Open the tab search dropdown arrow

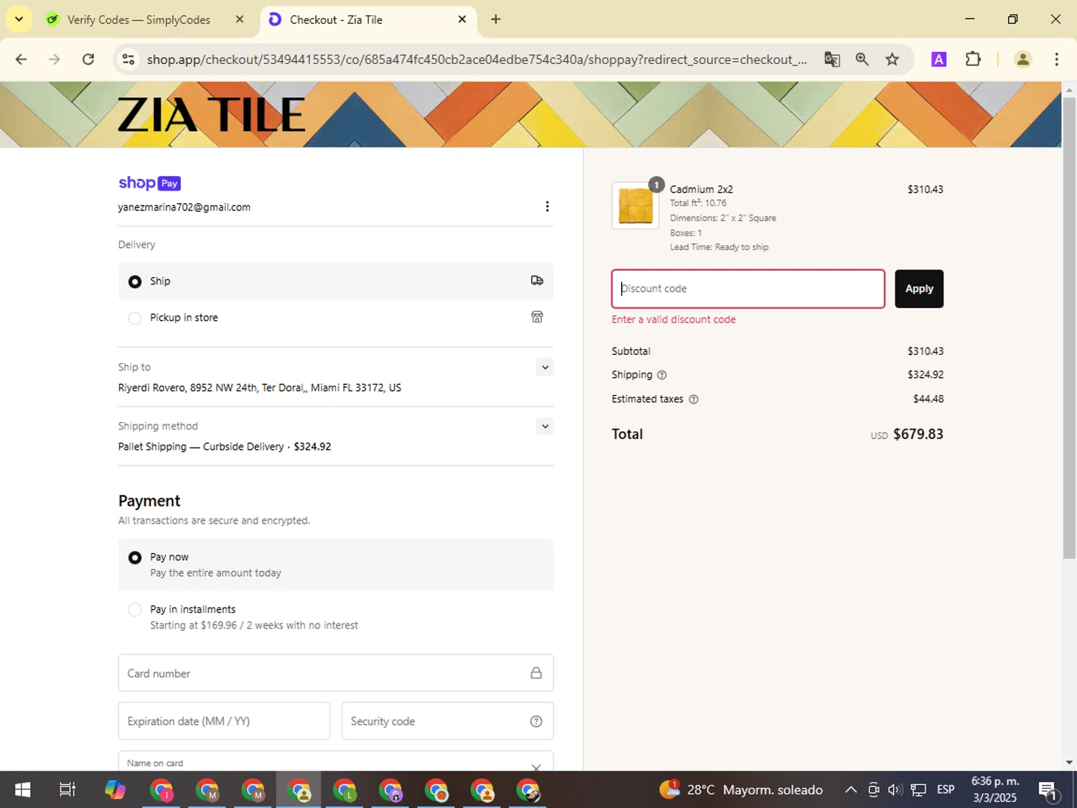(19, 19)
